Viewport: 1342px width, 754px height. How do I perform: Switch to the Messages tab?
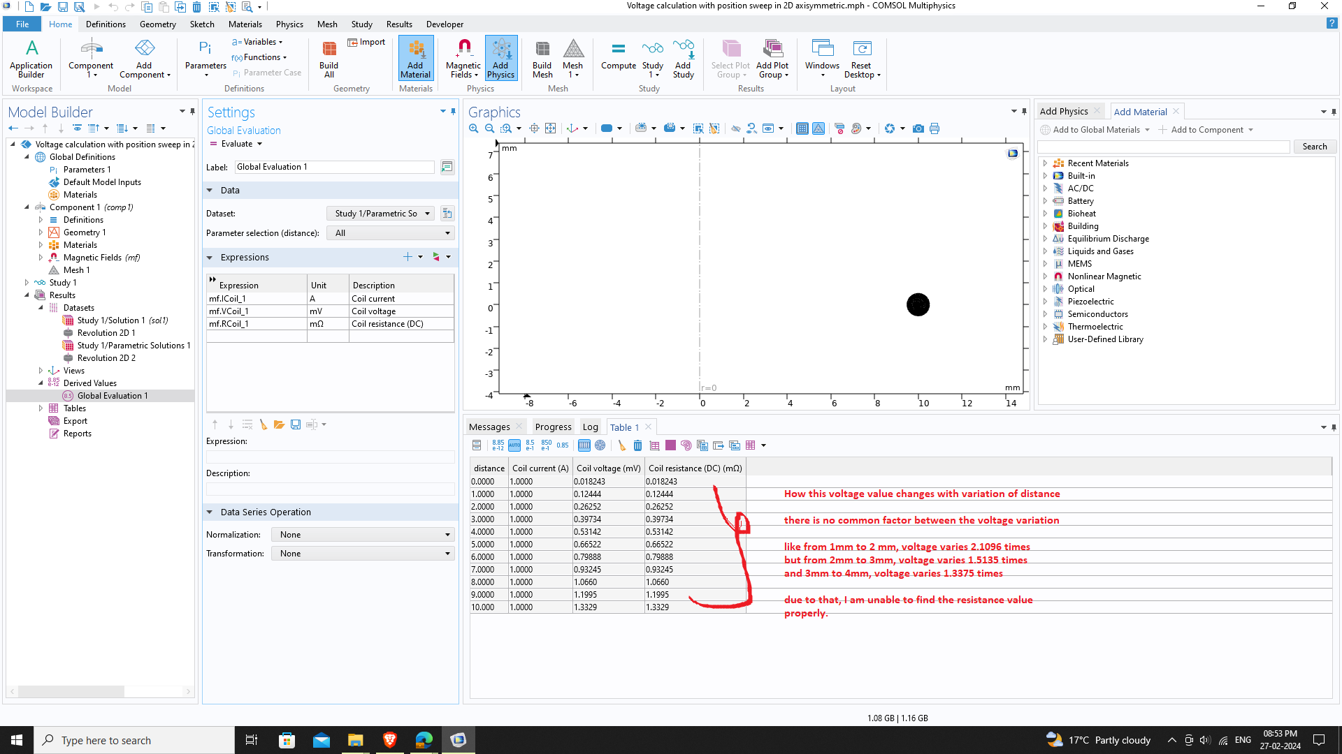[489, 427]
